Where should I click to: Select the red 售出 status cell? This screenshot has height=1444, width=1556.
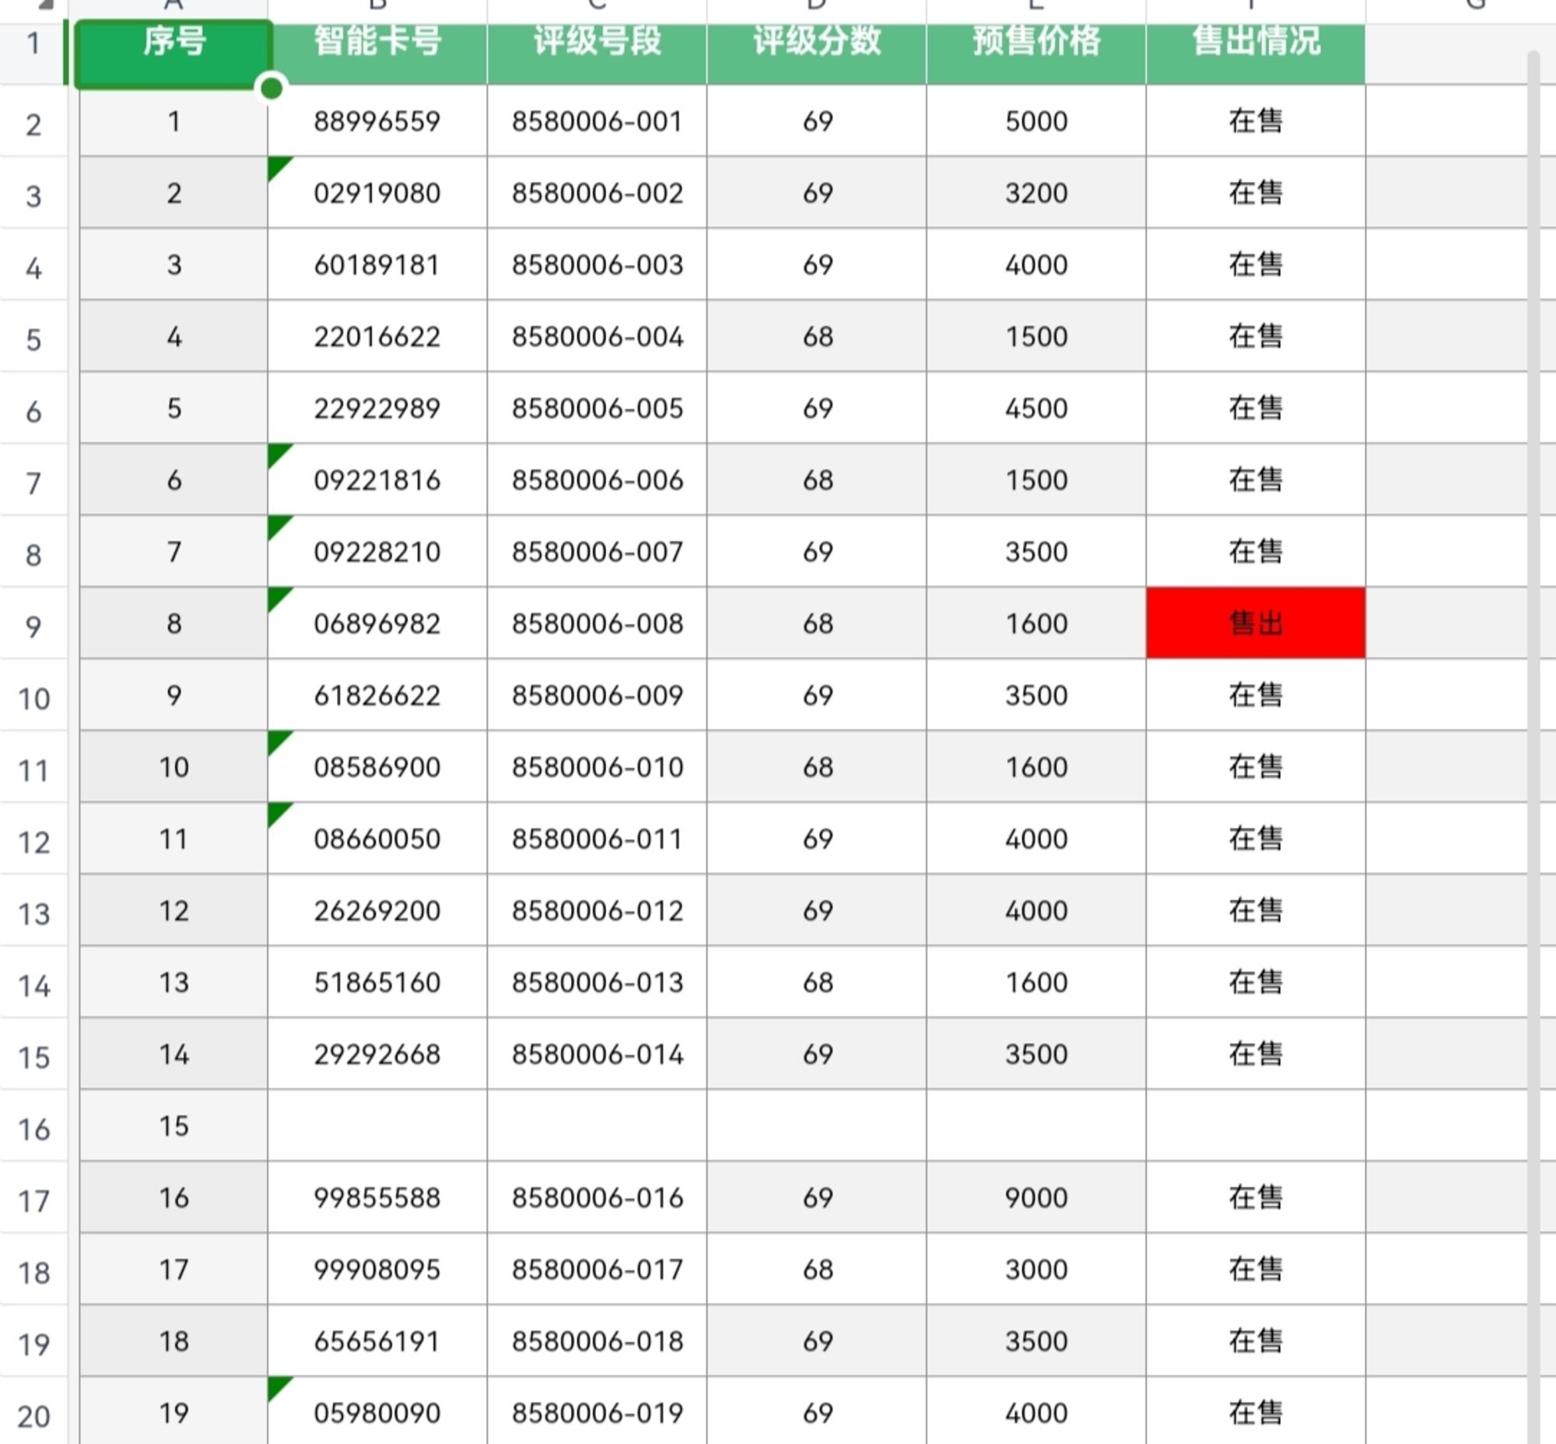pos(1256,622)
